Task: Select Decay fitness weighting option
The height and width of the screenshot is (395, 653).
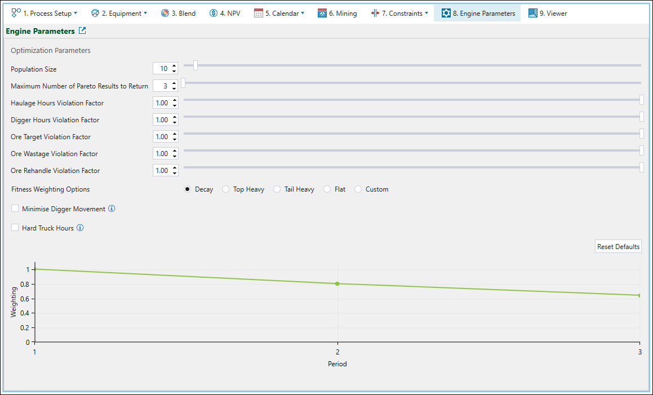Action: [188, 189]
